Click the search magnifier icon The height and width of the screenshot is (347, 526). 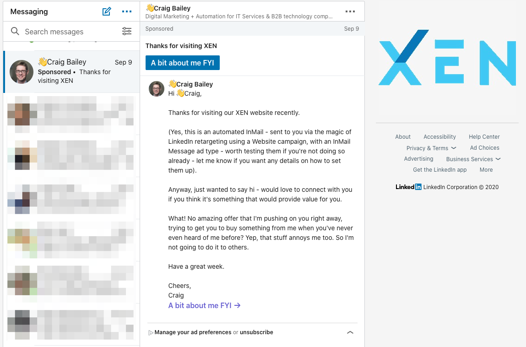[x=15, y=31]
